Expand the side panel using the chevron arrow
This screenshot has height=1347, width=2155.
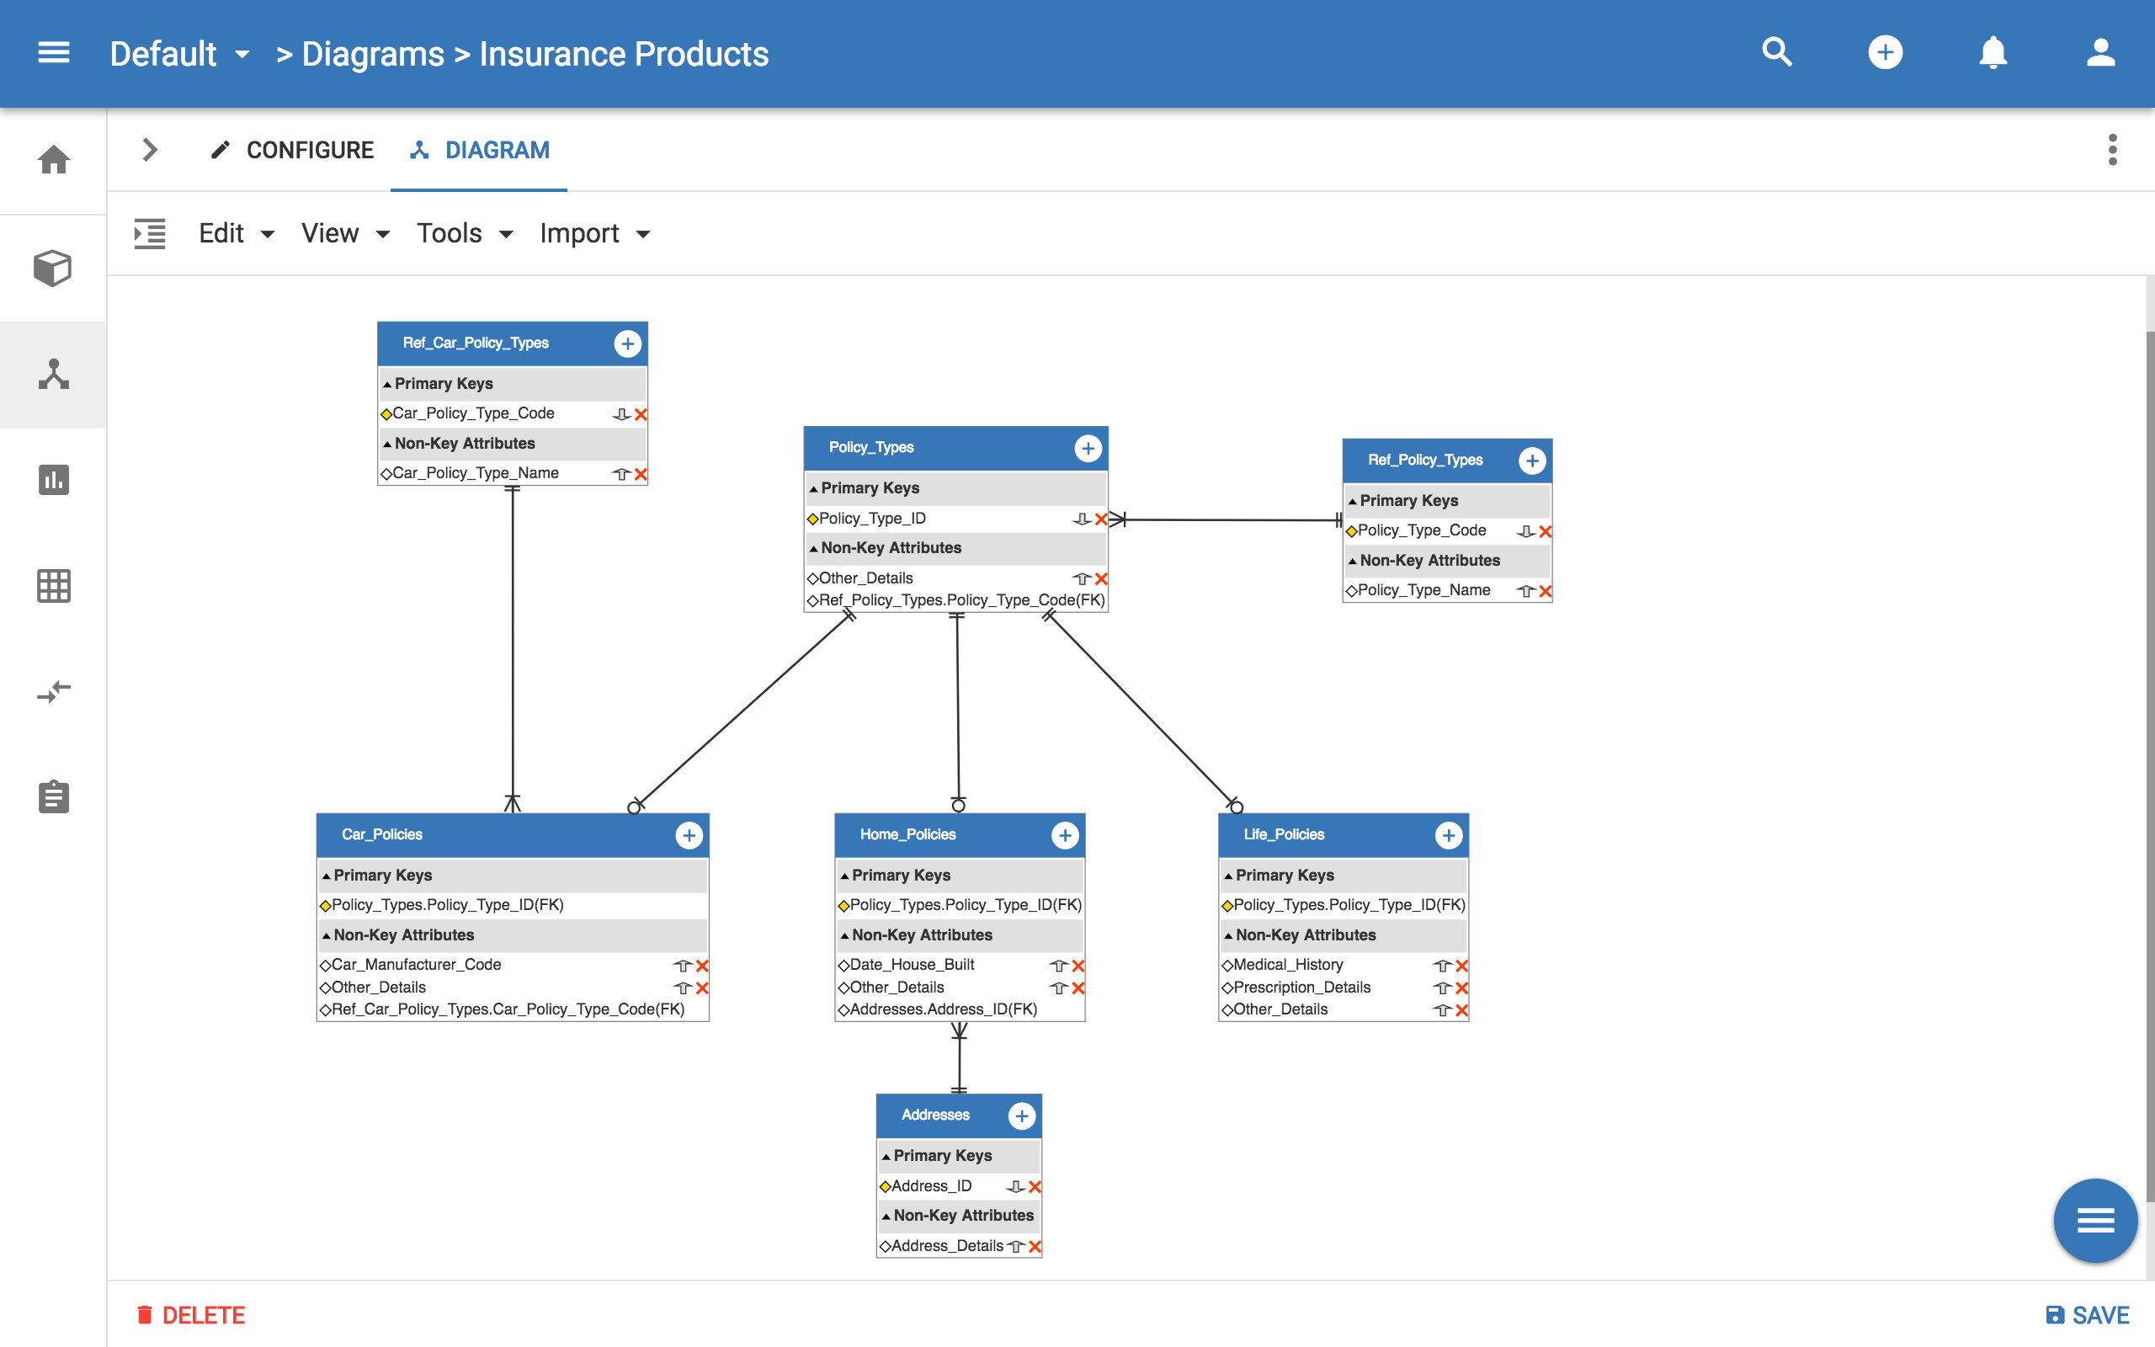149,150
